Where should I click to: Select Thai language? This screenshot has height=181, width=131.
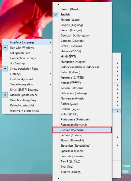point(82,167)
